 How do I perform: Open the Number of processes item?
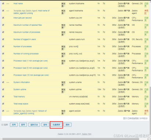point(22,47)
